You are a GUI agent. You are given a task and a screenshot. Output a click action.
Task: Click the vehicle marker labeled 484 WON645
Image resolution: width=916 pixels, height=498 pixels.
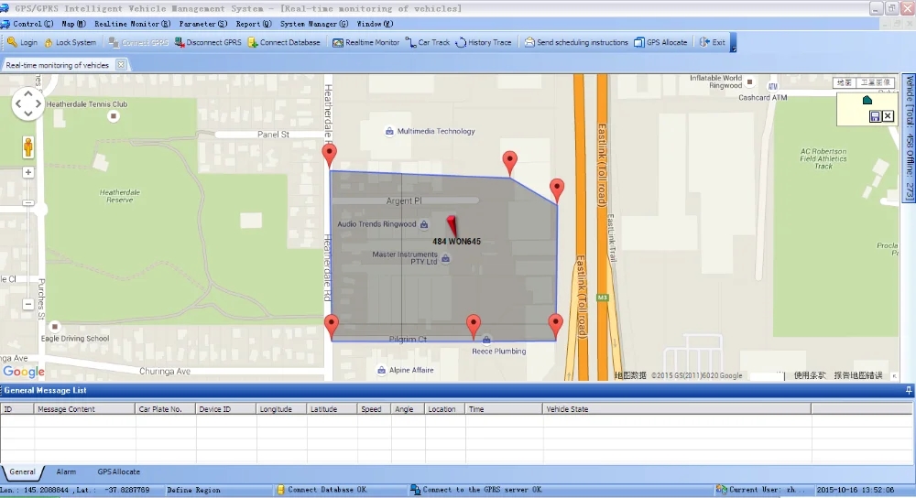(453, 225)
